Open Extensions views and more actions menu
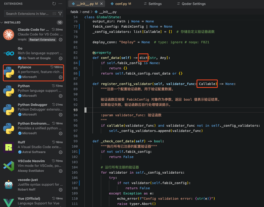Viewport: 264px width, 207px height. pos(60,4)
